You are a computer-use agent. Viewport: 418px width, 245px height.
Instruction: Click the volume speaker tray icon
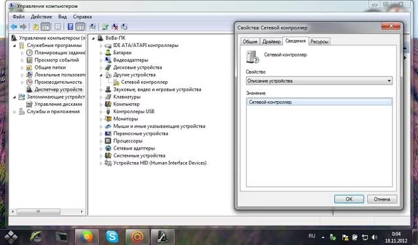(x=374, y=237)
